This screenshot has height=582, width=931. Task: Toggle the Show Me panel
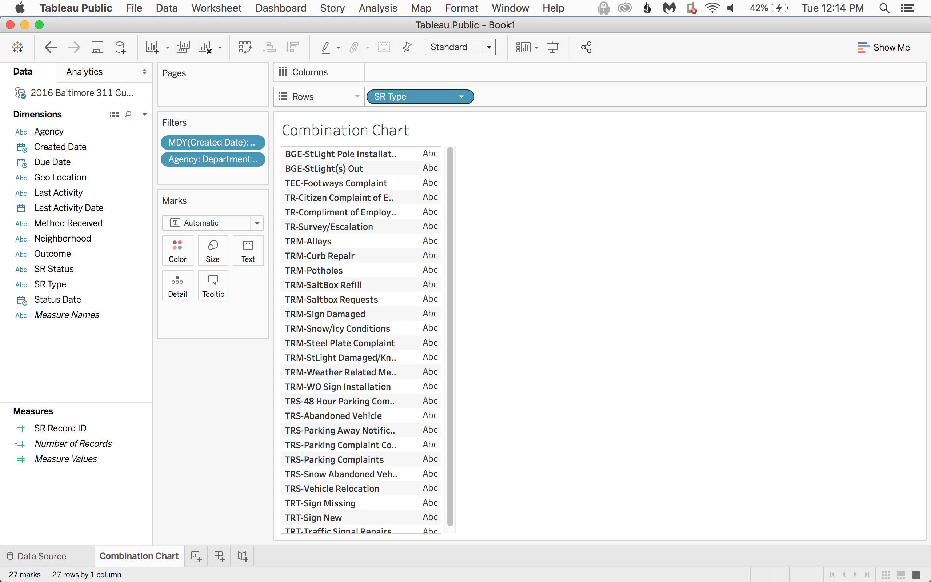tap(883, 47)
